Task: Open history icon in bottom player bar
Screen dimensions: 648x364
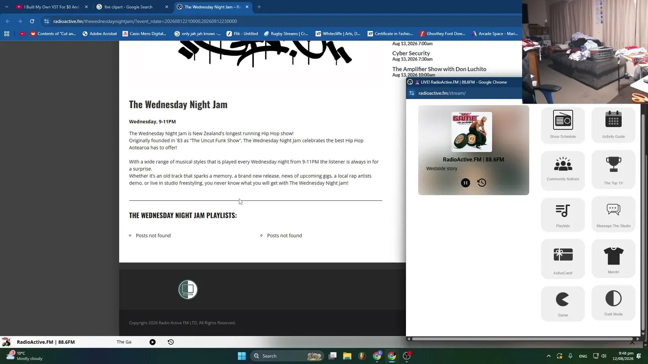Action: tap(171, 342)
